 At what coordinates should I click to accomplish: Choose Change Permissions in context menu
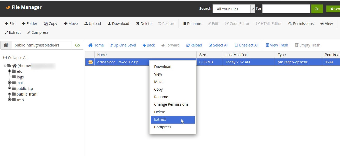click(x=171, y=104)
